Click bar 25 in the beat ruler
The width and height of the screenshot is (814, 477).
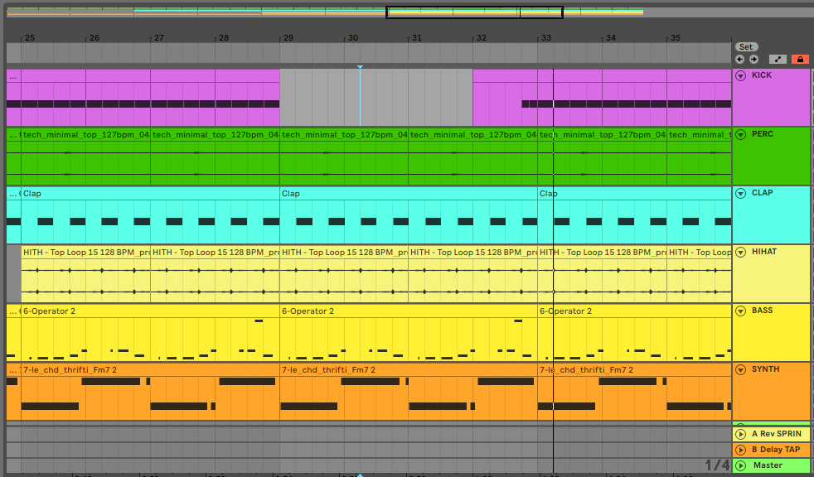point(30,38)
